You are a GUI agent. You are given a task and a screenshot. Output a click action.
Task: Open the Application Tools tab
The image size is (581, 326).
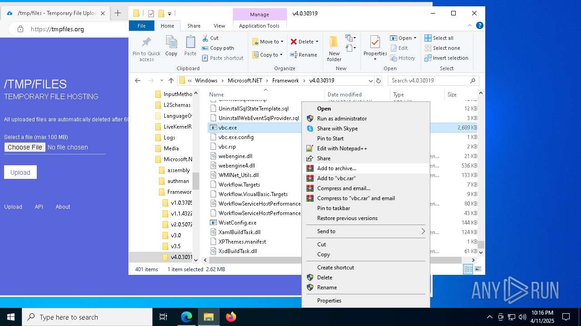pyautogui.click(x=259, y=26)
